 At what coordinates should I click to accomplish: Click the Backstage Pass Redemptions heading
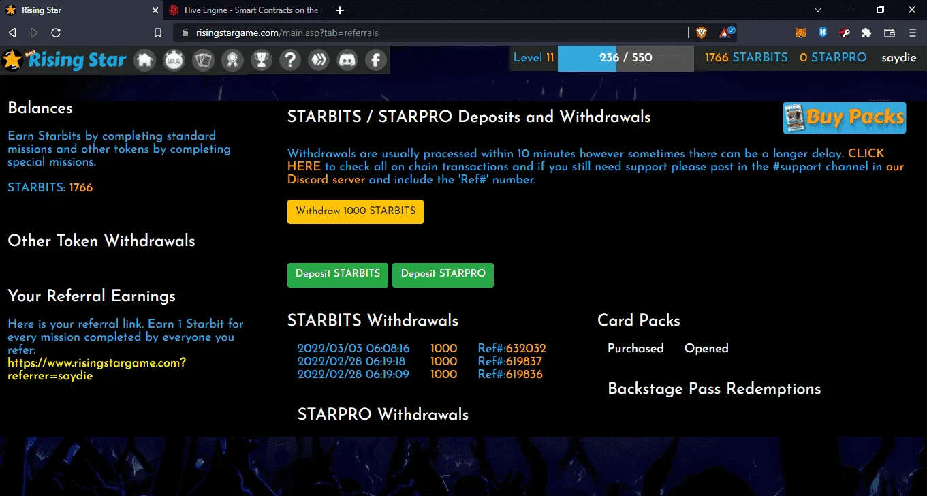(x=714, y=389)
